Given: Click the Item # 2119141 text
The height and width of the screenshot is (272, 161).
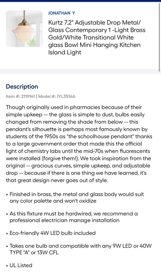Looking at the screenshot, I should [x=20, y=97].
